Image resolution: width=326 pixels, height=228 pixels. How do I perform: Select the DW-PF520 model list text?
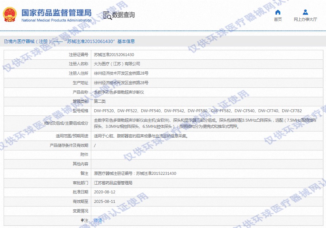click(x=198, y=111)
